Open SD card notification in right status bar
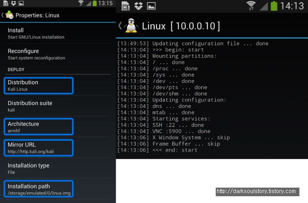The width and height of the screenshot is (308, 203). [126, 6]
